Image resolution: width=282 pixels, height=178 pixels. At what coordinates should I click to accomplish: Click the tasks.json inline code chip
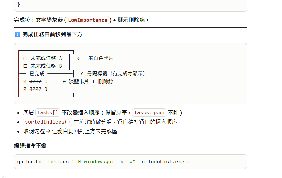pos(149,112)
